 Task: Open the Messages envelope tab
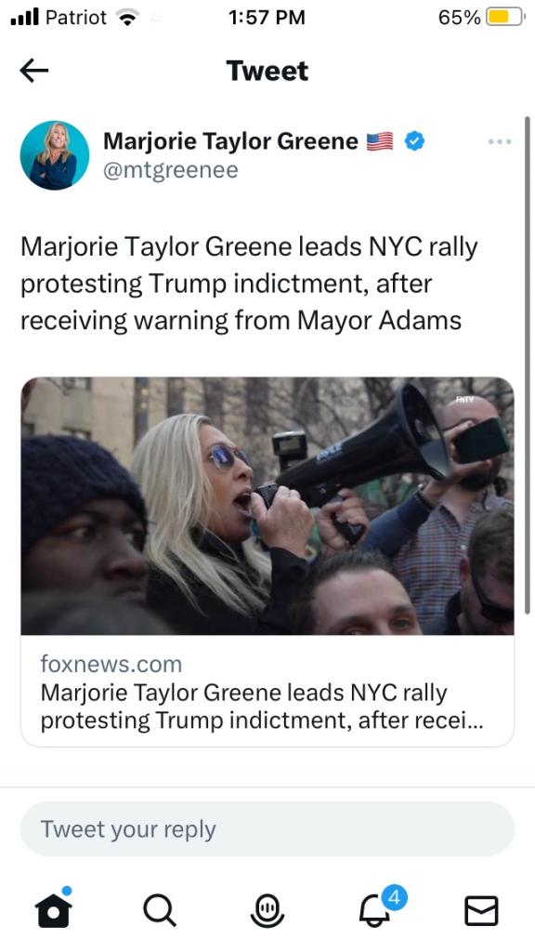[x=481, y=911]
